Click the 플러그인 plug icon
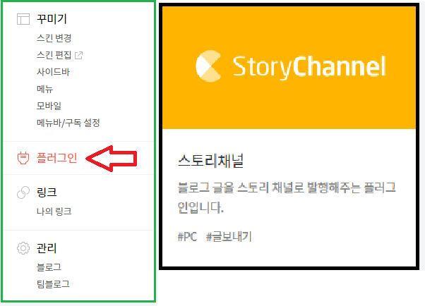Screen dimensions: 425x306 tap(23, 158)
